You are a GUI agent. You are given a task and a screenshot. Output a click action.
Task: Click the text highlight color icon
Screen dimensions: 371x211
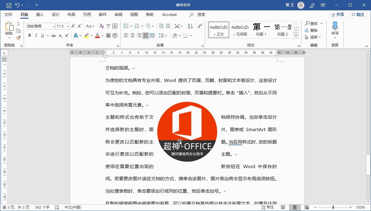(86, 36)
